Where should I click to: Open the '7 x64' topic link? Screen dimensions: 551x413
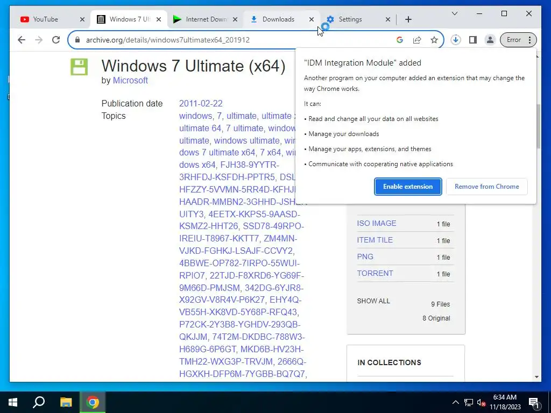pyautogui.click(x=270, y=152)
